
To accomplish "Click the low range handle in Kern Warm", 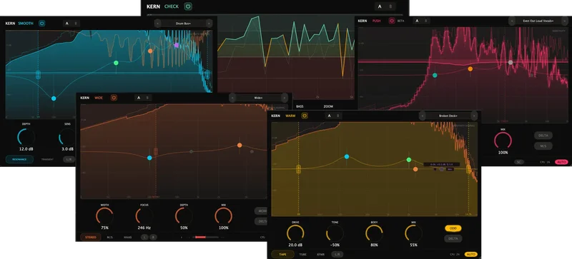I will click(x=298, y=169).
